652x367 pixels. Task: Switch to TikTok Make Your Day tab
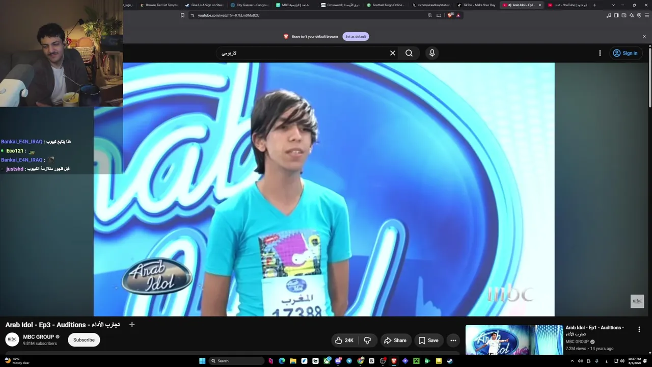pyautogui.click(x=476, y=5)
